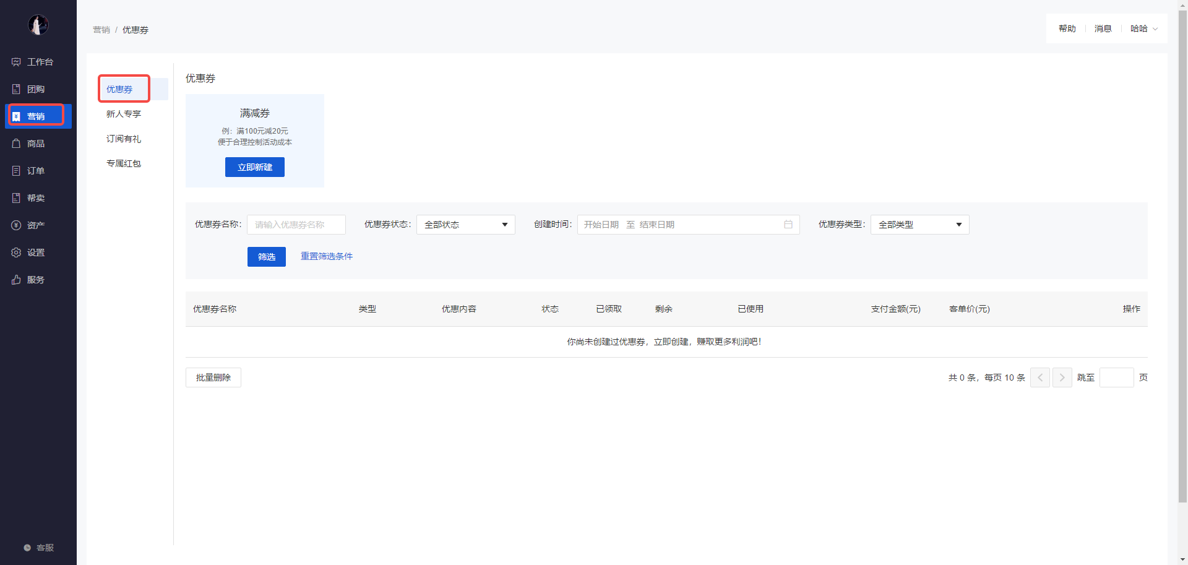Open the 专属红包 submenu item
This screenshot has height=565, width=1188.
(x=124, y=163)
